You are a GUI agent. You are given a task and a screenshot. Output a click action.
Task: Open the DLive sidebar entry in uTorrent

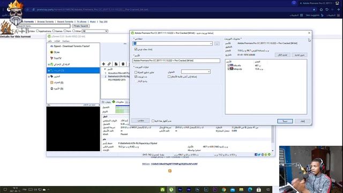(x=55, y=52)
